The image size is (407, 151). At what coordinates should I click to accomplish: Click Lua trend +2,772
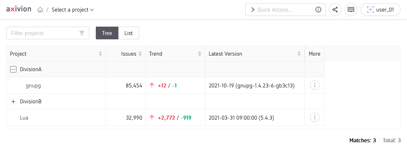point(167,118)
